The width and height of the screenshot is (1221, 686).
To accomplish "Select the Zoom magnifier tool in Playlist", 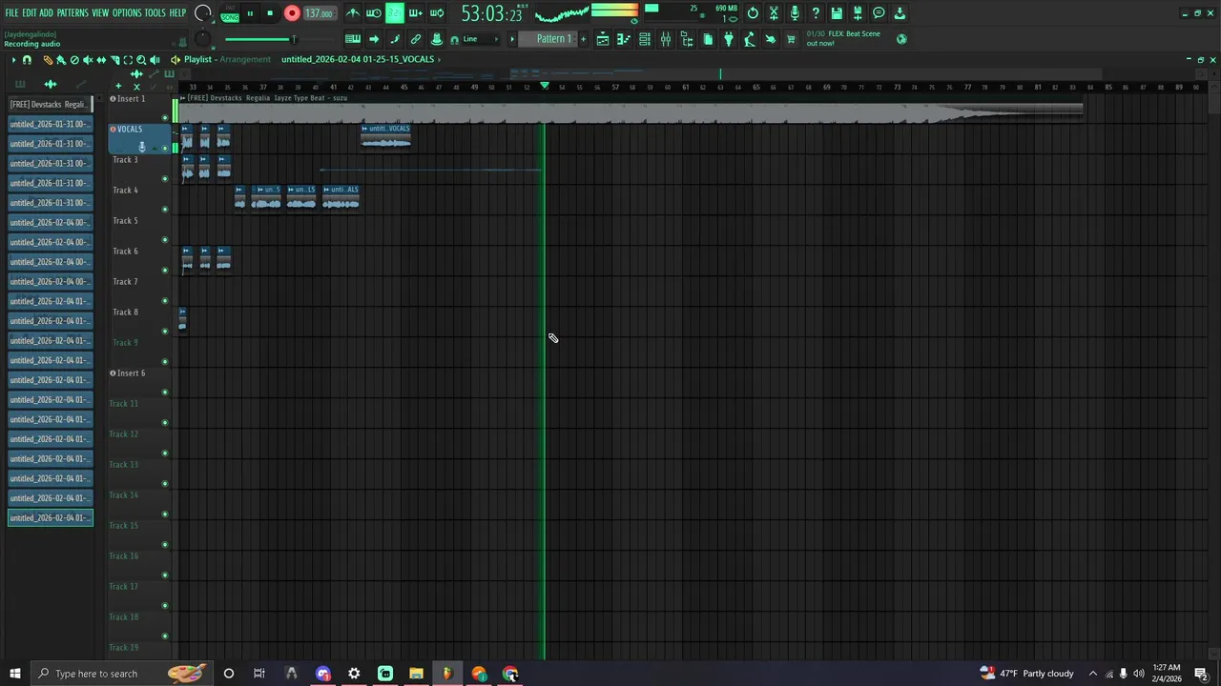I will tap(141, 60).
